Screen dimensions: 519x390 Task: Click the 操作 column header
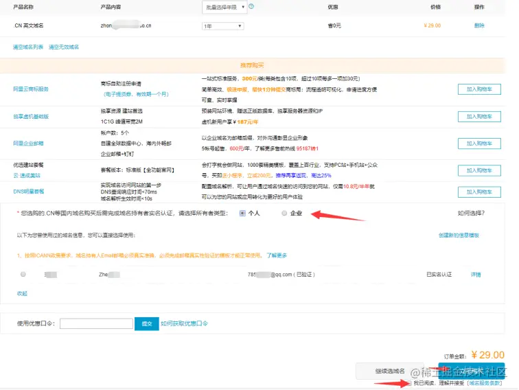click(479, 7)
